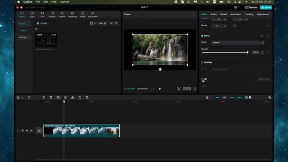This screenshot has height=162, width=288.
Task: Click the reset Blend arrow icon
Action: (x=262, y=36)
